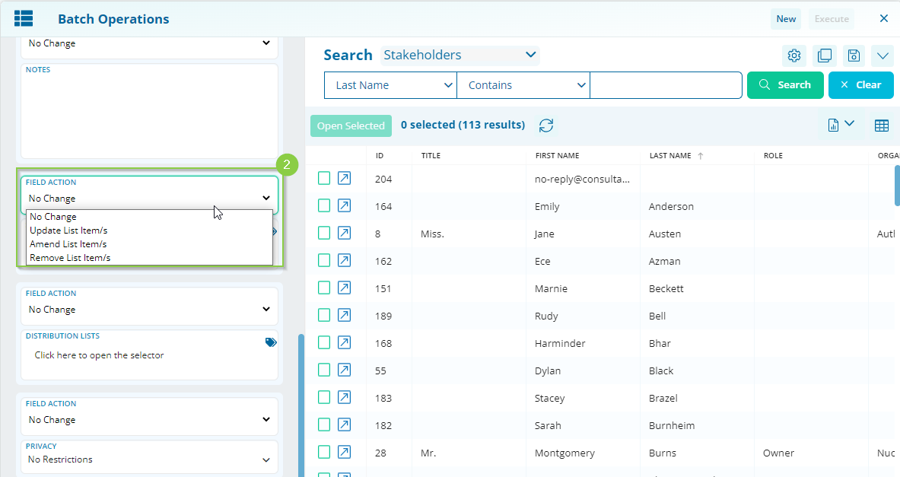
Task: Tick the checkbox for Rudy Bell's row
Action: (x=323, y=315)
